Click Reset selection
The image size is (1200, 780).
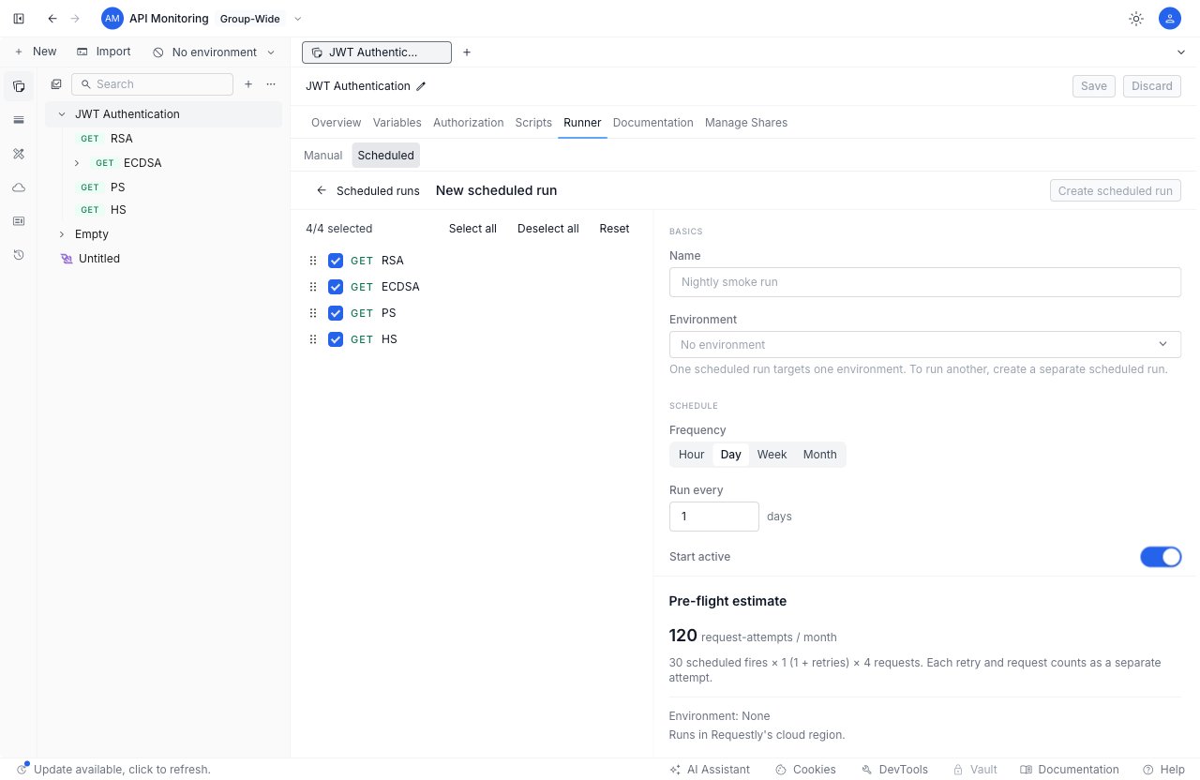point(615,229)
